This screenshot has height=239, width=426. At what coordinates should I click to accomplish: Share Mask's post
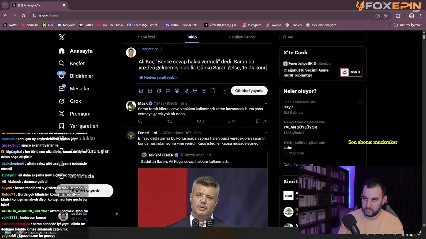(265, 122)
